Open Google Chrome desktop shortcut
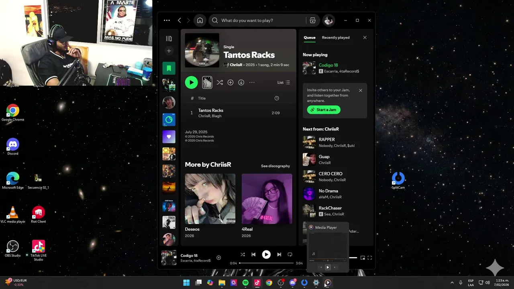The height and width of the screenshot is (289, 514). pyautogui.click(x=13, y=113)
